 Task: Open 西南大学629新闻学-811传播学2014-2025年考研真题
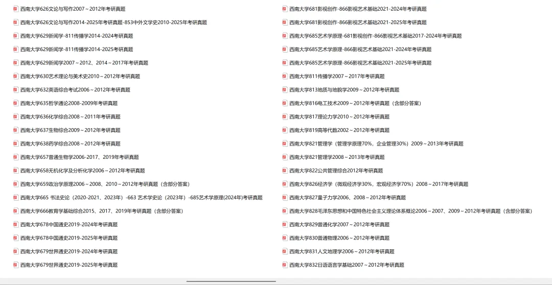pos(77,49)
